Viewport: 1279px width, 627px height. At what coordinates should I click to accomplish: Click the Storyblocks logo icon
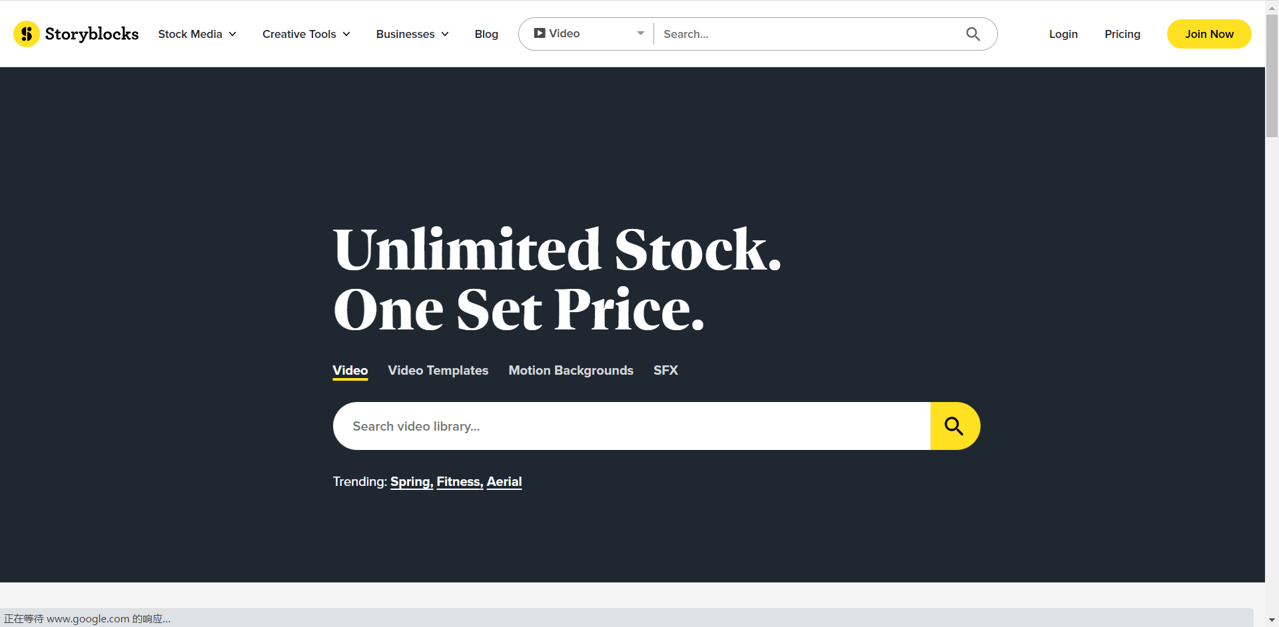tap(27, 34)
